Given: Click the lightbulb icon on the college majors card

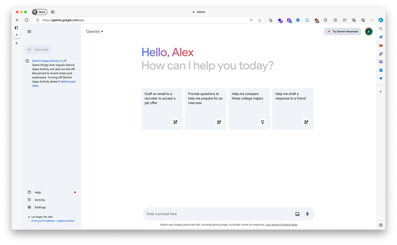Looking at the screenshot, I should click(262, 122).
